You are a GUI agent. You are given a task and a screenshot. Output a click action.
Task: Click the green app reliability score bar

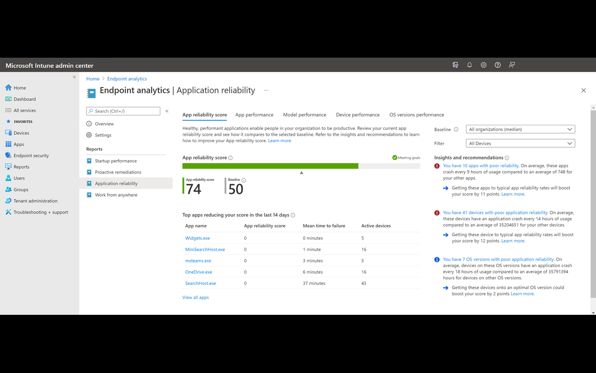click(x=270, y=166)
